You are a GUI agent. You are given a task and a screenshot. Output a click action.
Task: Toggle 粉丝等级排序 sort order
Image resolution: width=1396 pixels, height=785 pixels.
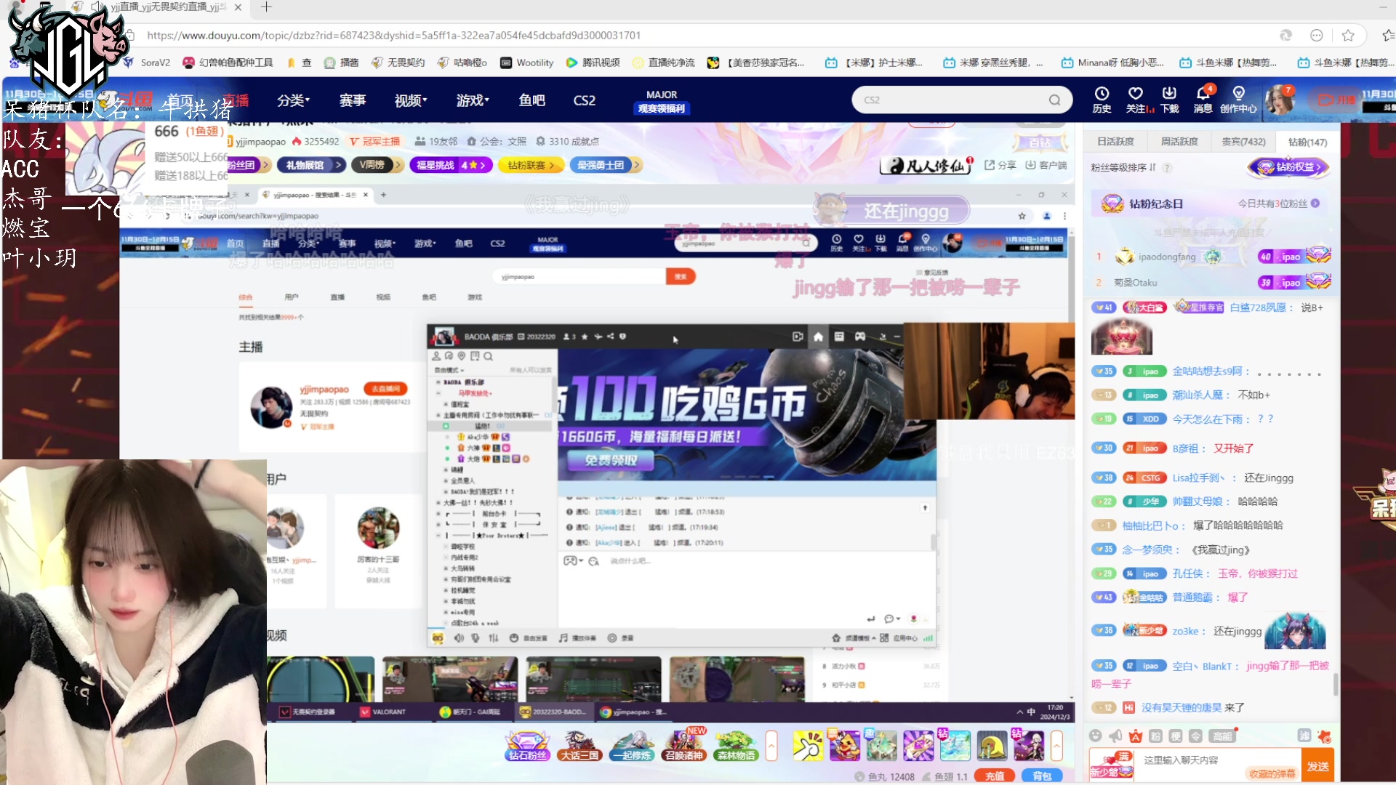tap(1123, 168)
